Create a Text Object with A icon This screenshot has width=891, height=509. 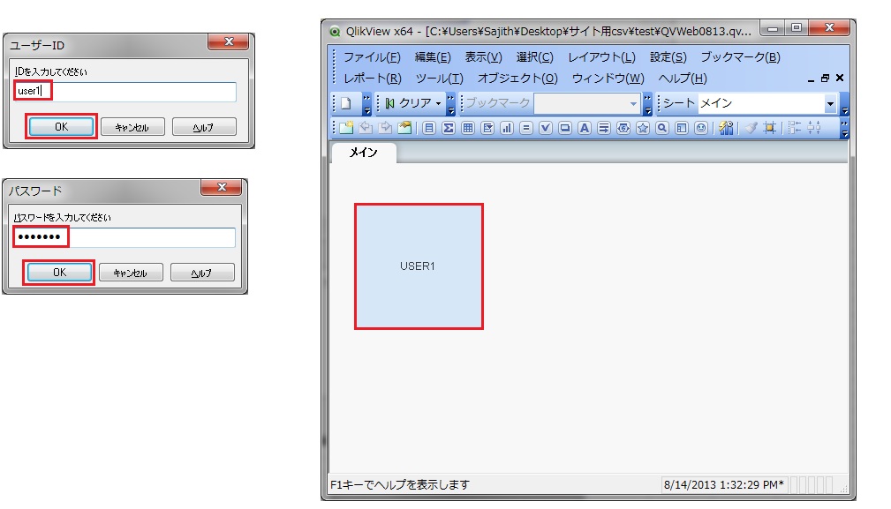point(585,128)
